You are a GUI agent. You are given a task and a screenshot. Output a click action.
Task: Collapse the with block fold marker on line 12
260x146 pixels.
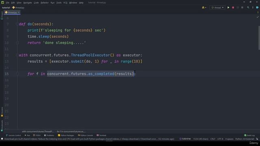click(17, 55)
